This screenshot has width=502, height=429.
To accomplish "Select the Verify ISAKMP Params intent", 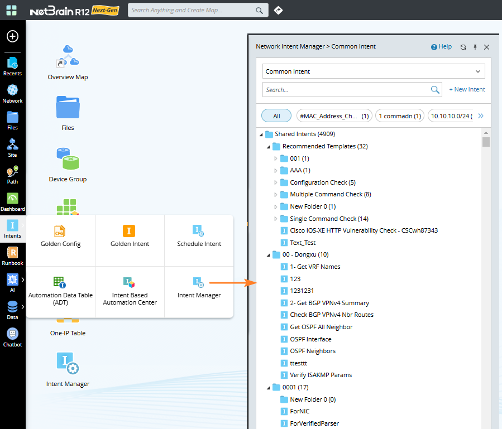I will tap(316, 375).
